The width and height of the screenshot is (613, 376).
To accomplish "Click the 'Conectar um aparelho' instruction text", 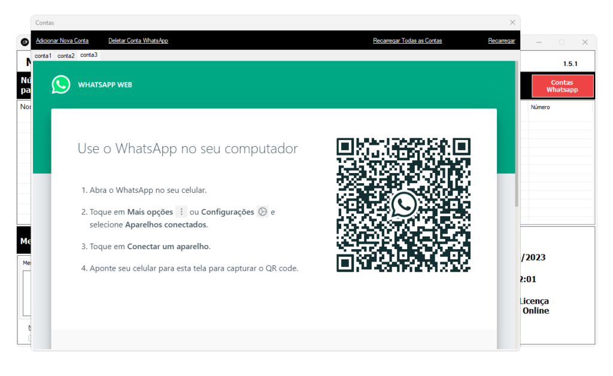I will pos(168,247).
